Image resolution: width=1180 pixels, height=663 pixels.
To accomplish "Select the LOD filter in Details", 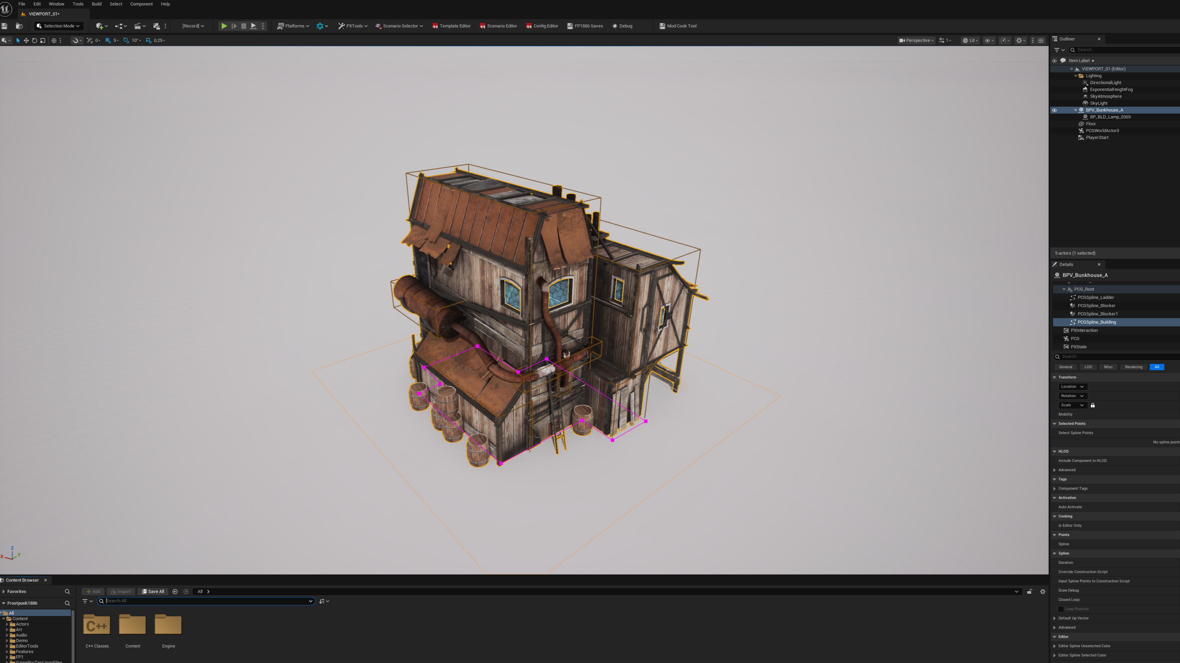I will [x=1088, y=367].
